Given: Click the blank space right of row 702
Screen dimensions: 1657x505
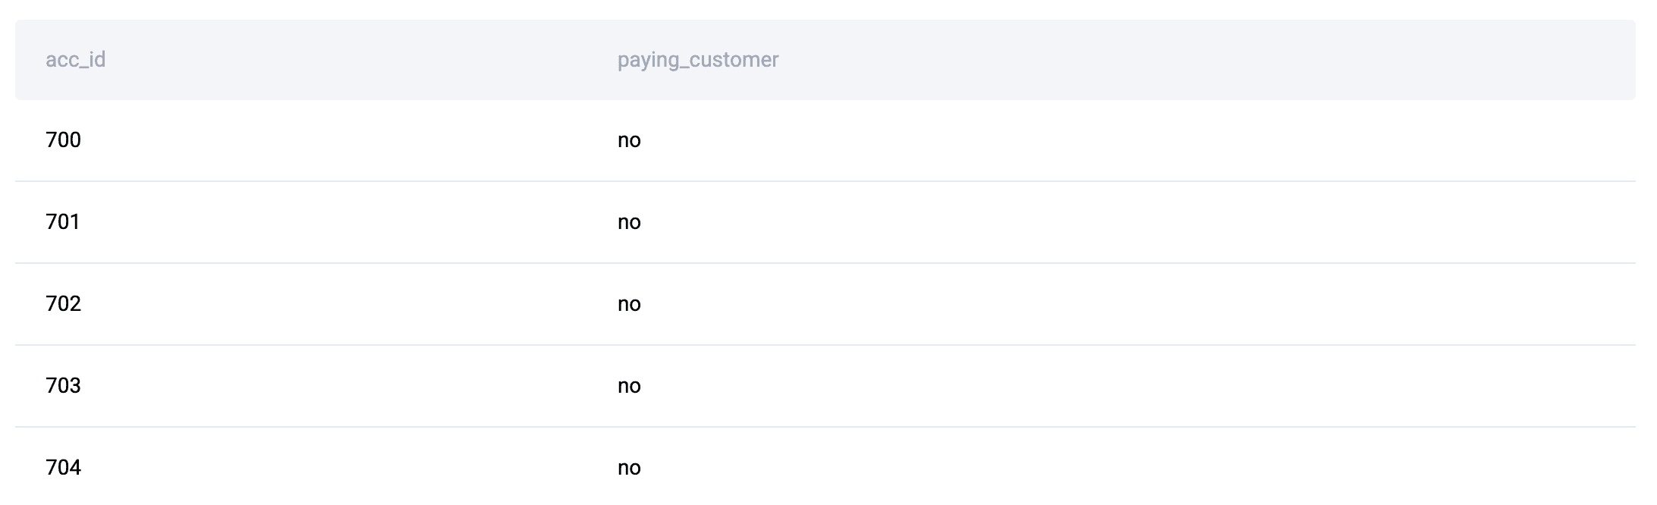Looking at the screenshot, I should click(x=1138, y=304).
